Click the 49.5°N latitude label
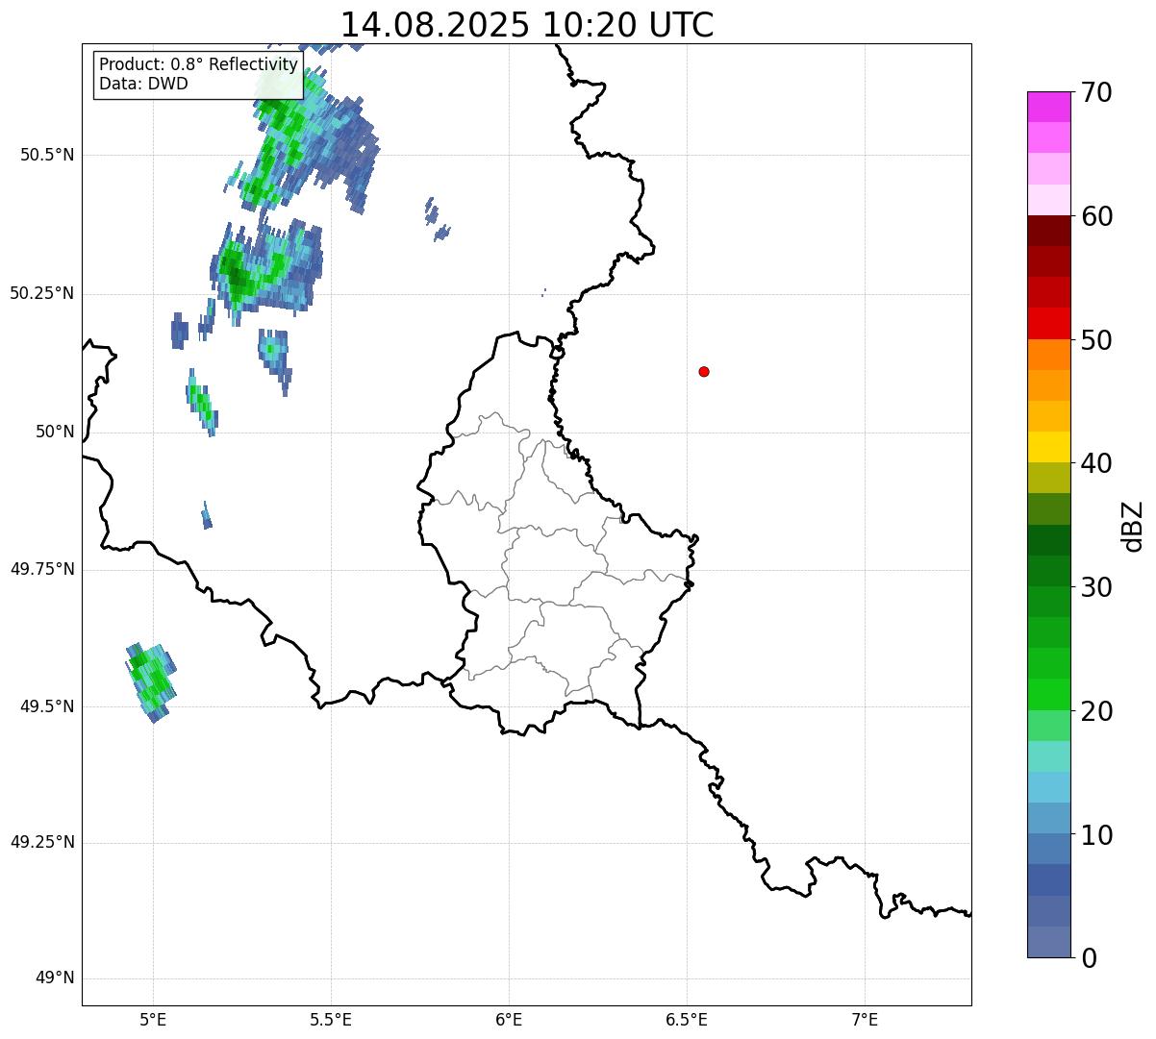 click(47, 706)
